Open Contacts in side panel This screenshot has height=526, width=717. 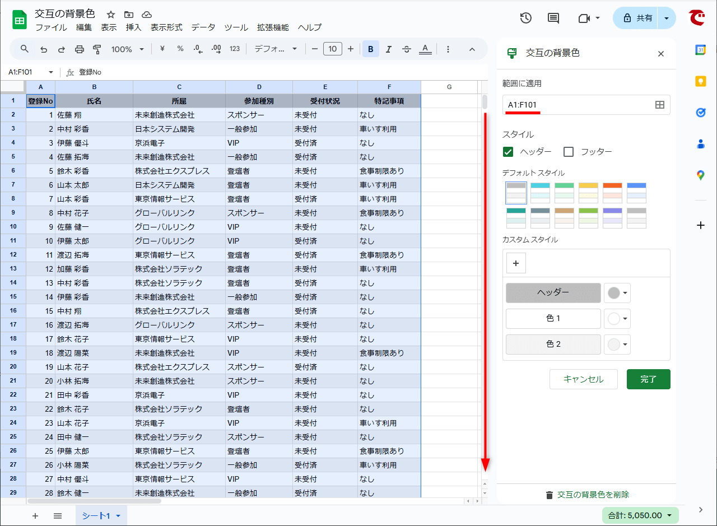coord(700,144)
